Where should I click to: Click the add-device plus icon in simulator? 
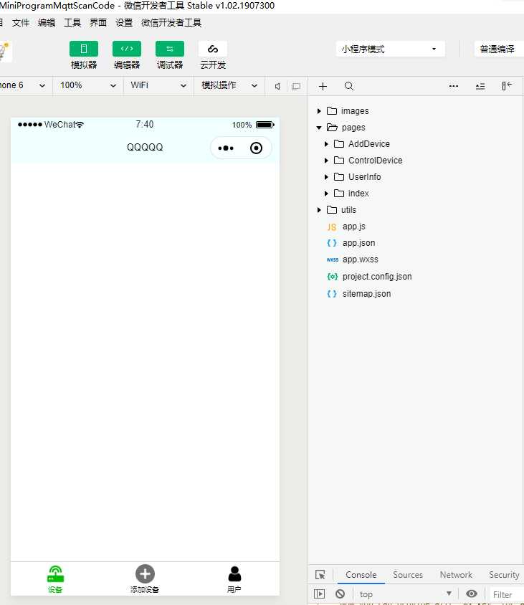click(145, 573)
